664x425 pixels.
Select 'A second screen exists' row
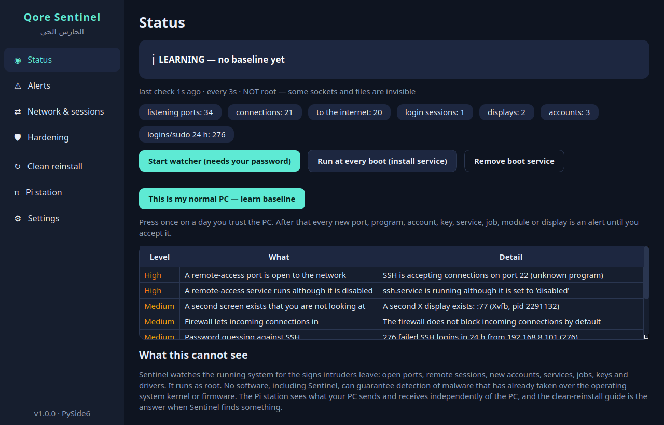click(x=392, y=306)
